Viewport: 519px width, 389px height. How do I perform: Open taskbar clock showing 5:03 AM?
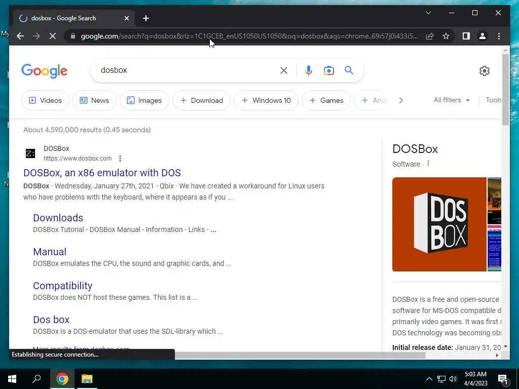(475, 379)
